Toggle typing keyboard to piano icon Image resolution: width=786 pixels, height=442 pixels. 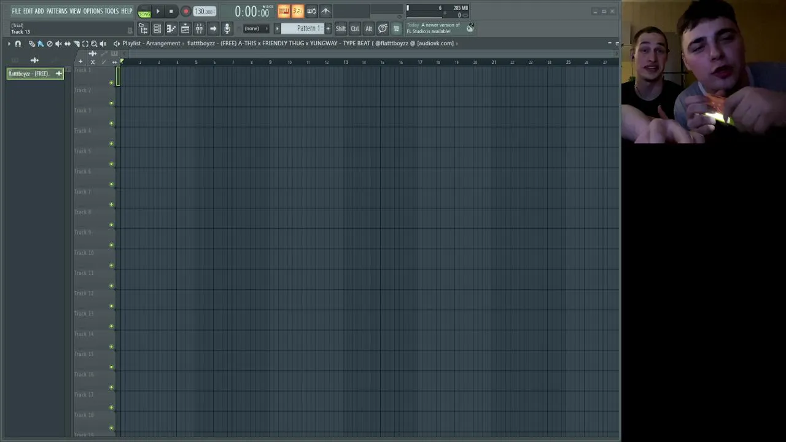(x=283, y=11)
